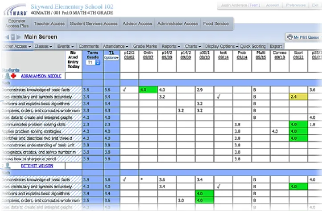Click the printer icon in My Print Queue

coord(290,37)
